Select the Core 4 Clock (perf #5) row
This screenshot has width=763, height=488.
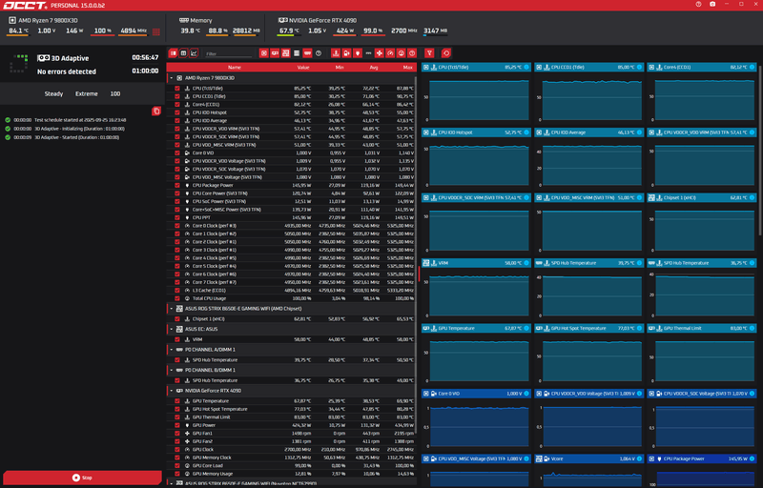pos(291,258)
